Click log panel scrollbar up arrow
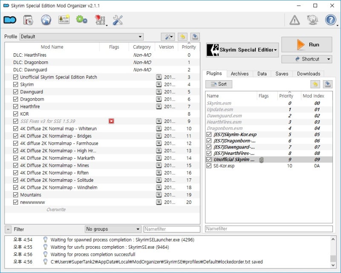Screen dimensions: 341x273 (x=333, y=239)
